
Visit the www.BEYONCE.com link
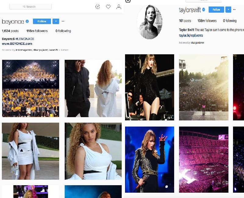click(x=17, y=44)
